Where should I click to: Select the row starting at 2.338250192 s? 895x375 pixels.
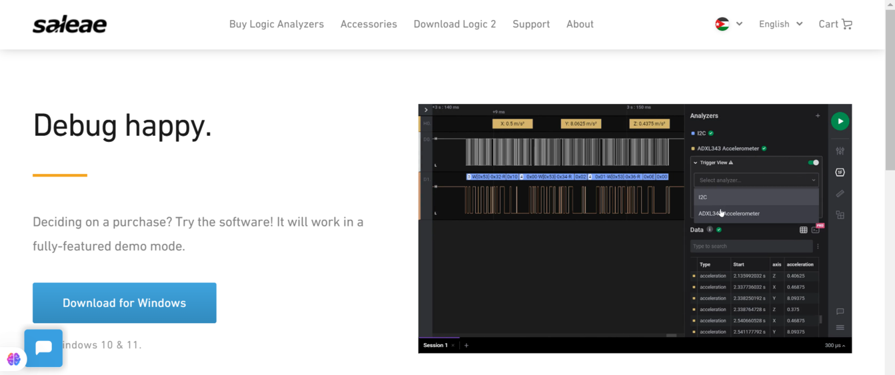click(754, 298)
